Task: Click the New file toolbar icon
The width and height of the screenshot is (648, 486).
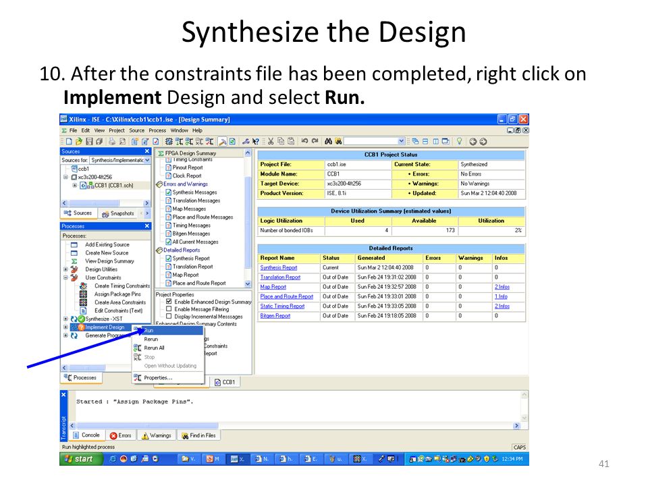Action: click(x=69, y=141)
